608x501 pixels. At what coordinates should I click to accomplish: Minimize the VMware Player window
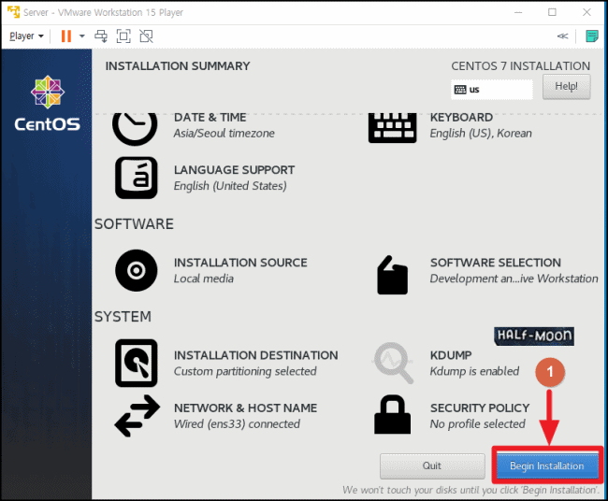[x=518, y=12]
